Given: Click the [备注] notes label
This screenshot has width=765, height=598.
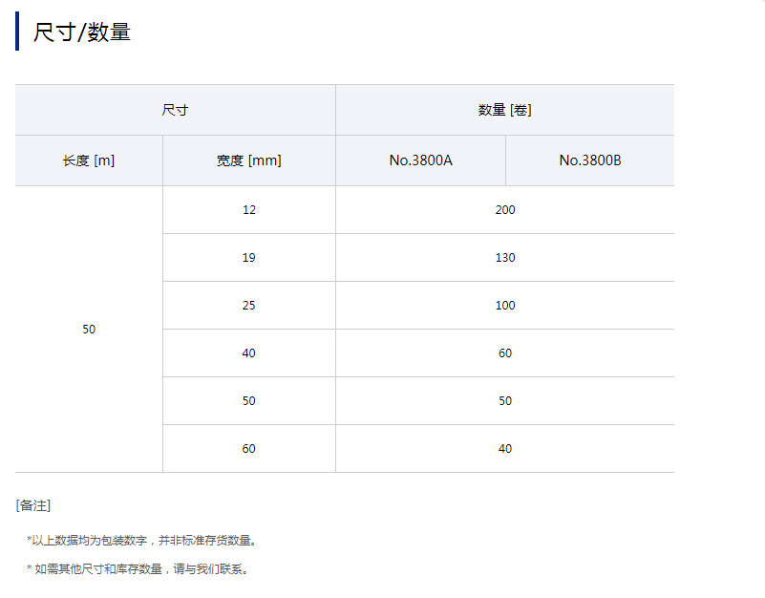Looking at the screenshot, I should [33, 505].
